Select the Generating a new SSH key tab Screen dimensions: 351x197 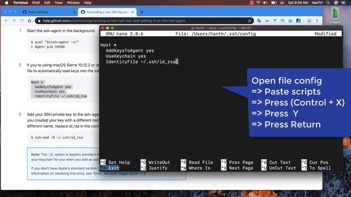107,12
